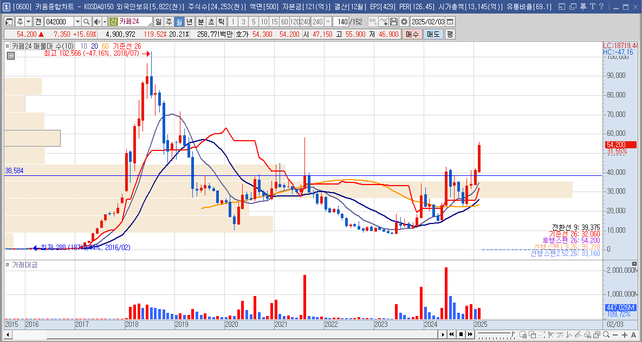Click the stock code input field 042000
The height and width of the screenshot is (342, 642).
[x=59, y=22]
